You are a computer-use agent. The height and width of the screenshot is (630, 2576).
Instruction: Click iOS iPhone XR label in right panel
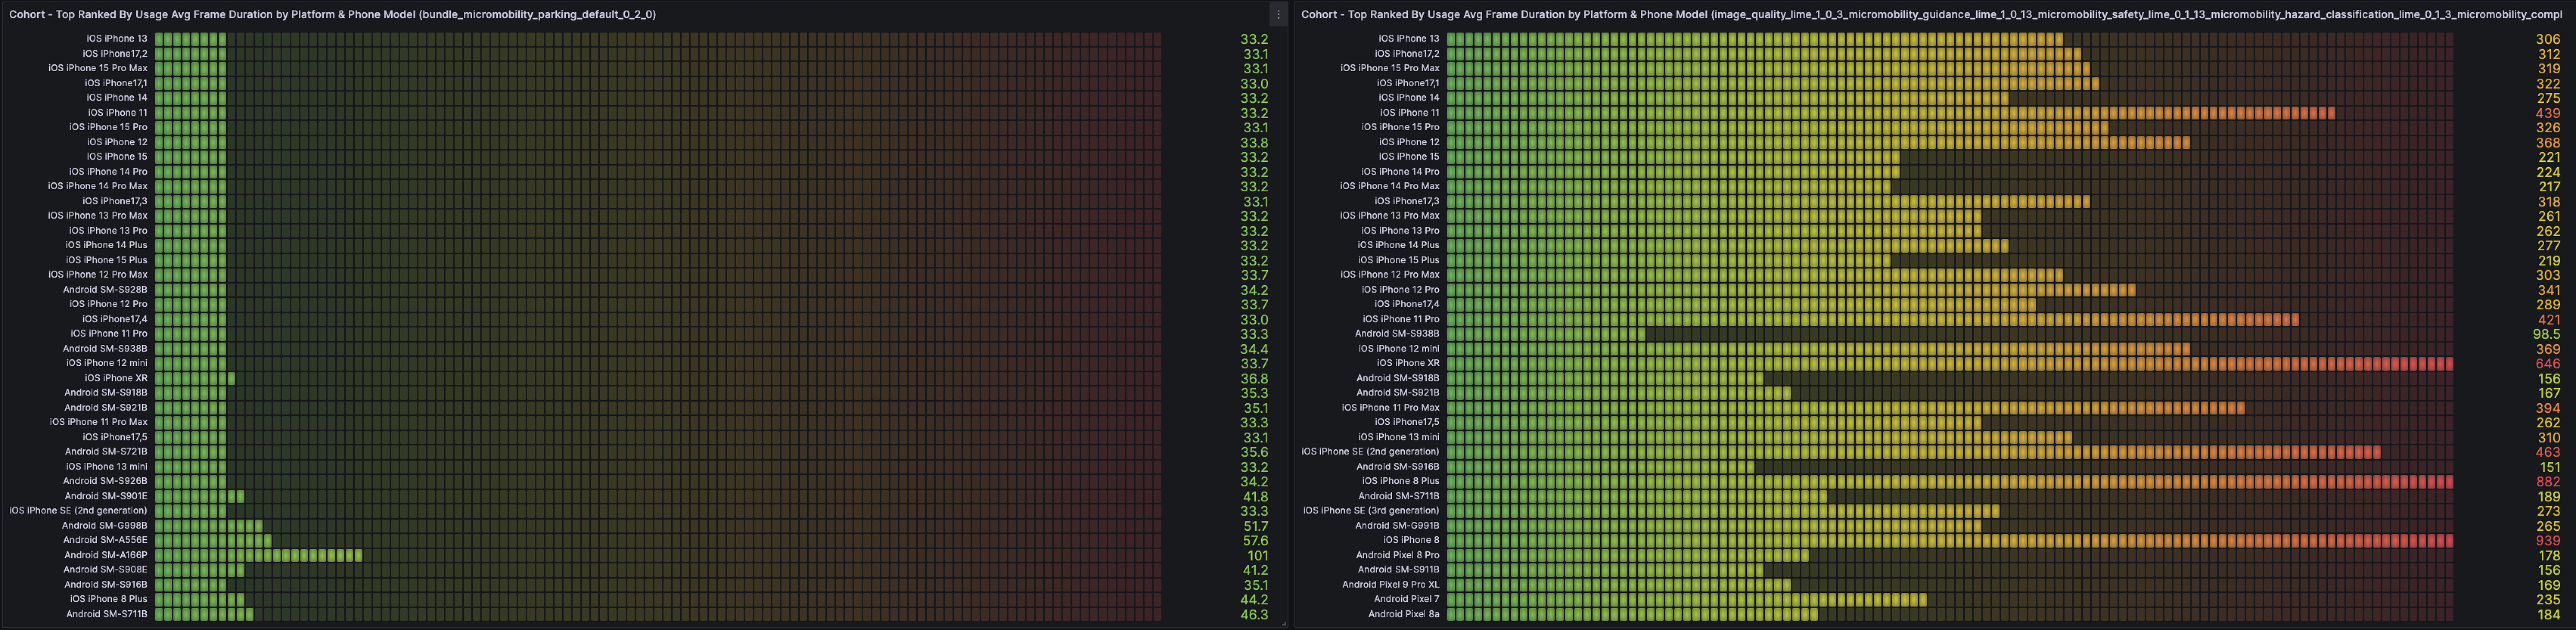(x=1407, y=363)
